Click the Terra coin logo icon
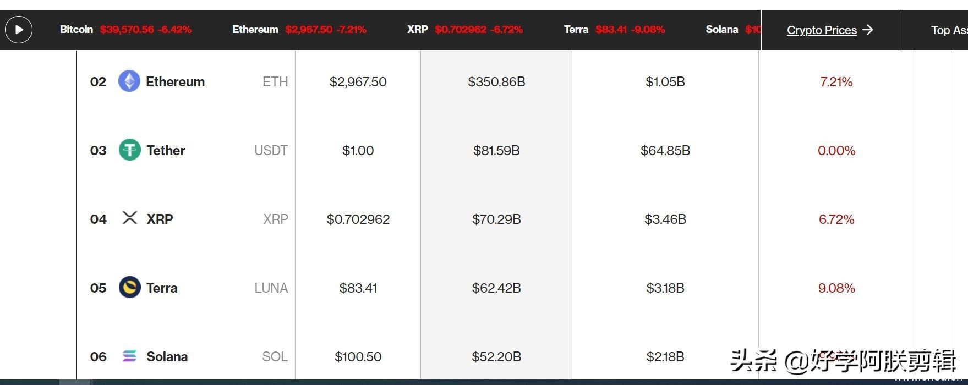968x385 pixels. [x=130, y=287]
